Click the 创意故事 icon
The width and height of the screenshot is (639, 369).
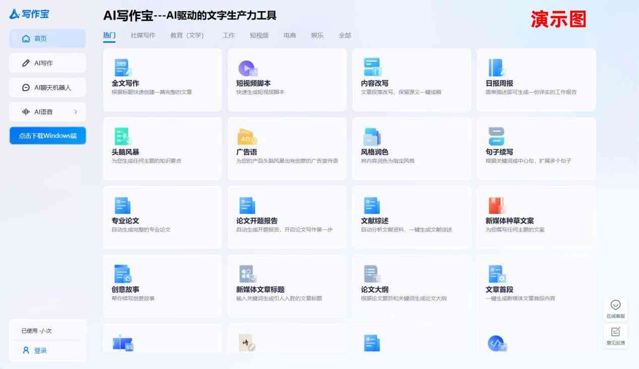pyautogui.click(x=122, y=274)
